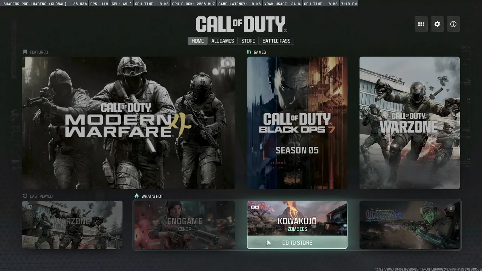Click the GPU Clock: 2505 MHz readout
482x271 pixels.
click(x=193, y=4)
